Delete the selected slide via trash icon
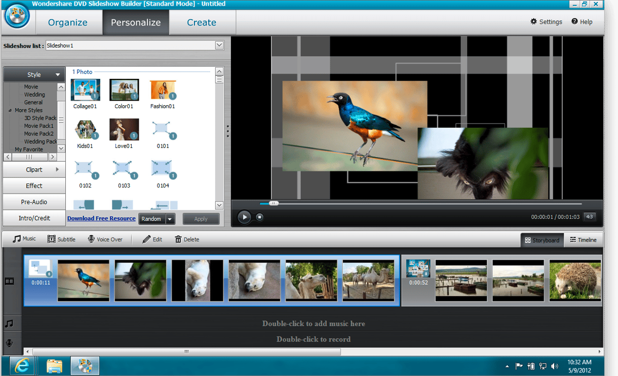Viewport: 618px width, 376px height. [x=178, y=239]
